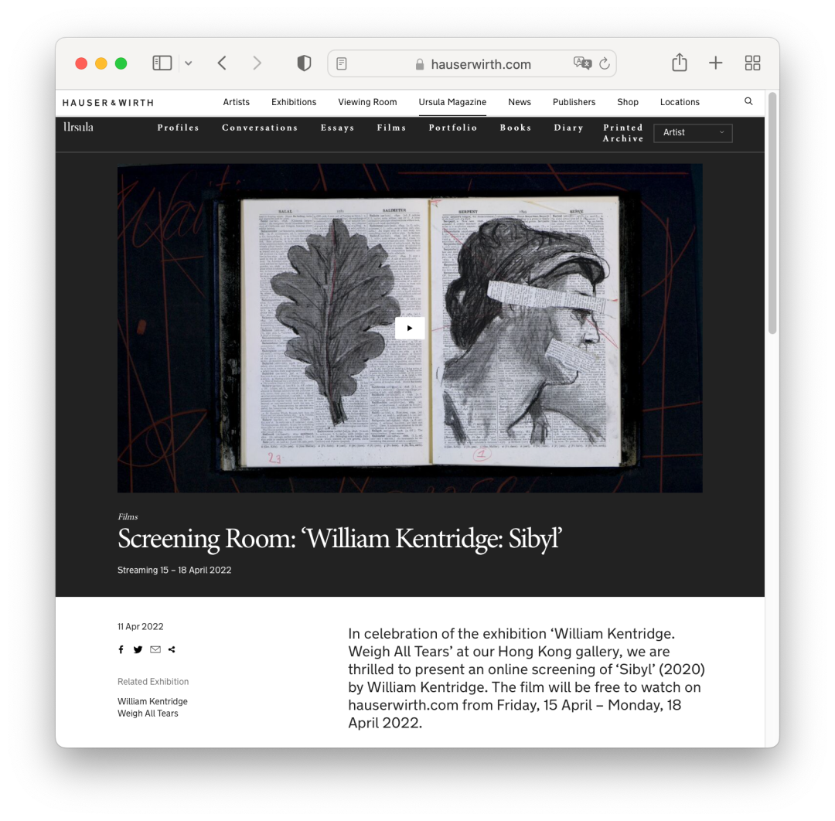Go back to the previous page
The image size is (835, 821).
222,63
